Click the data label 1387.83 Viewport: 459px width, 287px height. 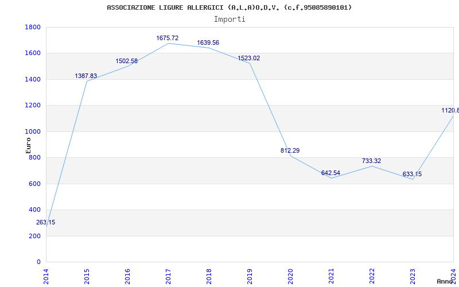tap(85, 76)
